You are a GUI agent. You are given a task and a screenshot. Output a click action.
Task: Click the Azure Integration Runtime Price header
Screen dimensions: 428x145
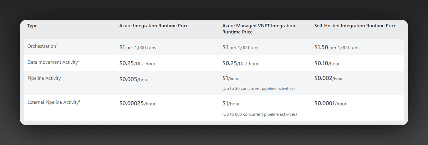click(154, 26)
